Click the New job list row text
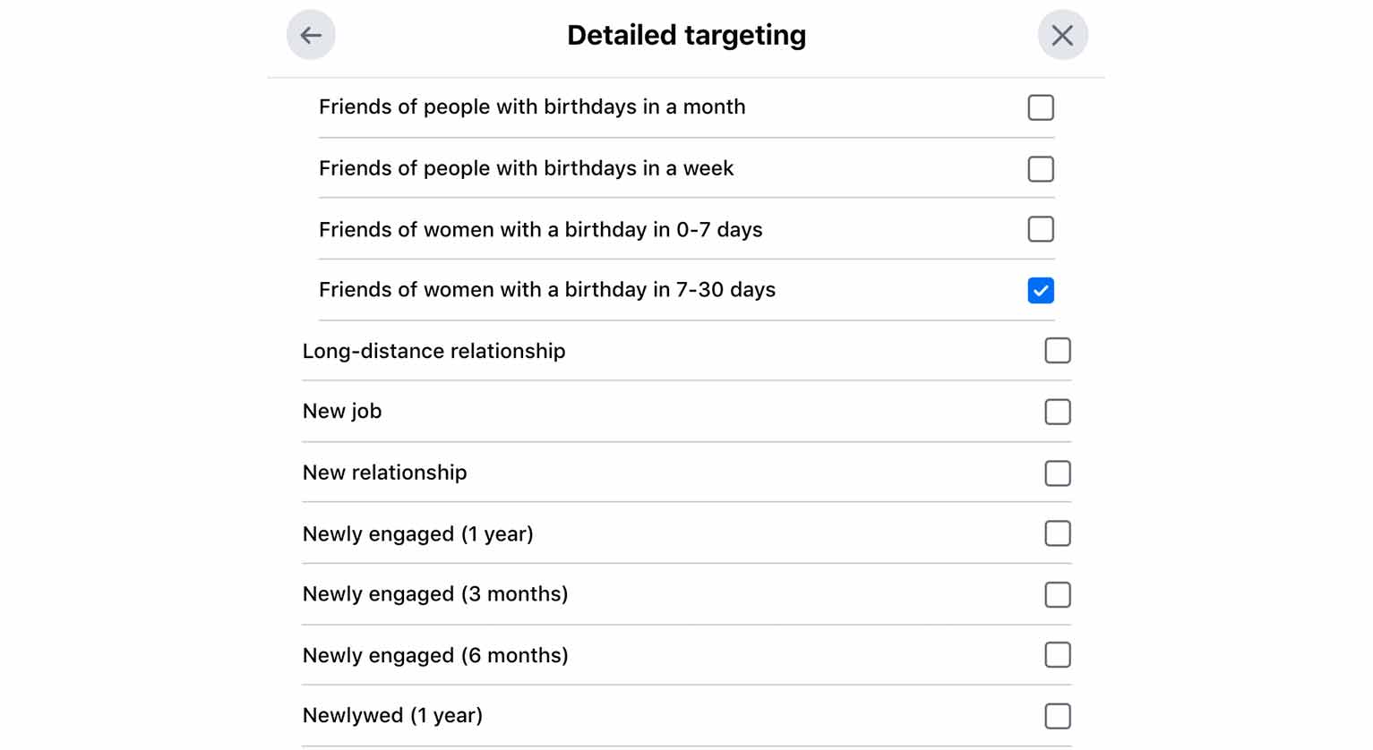The height and width of the screenshot is (750, 1373). coord(342,411)
